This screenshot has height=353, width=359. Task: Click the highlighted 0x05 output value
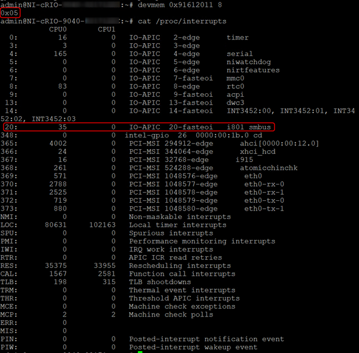(10, 13)
